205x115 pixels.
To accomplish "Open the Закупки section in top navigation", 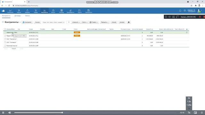I will [x=19, y=11].
